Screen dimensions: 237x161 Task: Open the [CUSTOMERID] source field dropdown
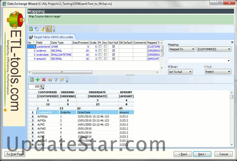(x=214, y=49)
